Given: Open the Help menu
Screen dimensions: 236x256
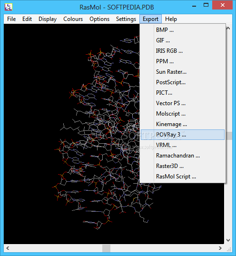Looking at the screenshot, I should (171, 19).
